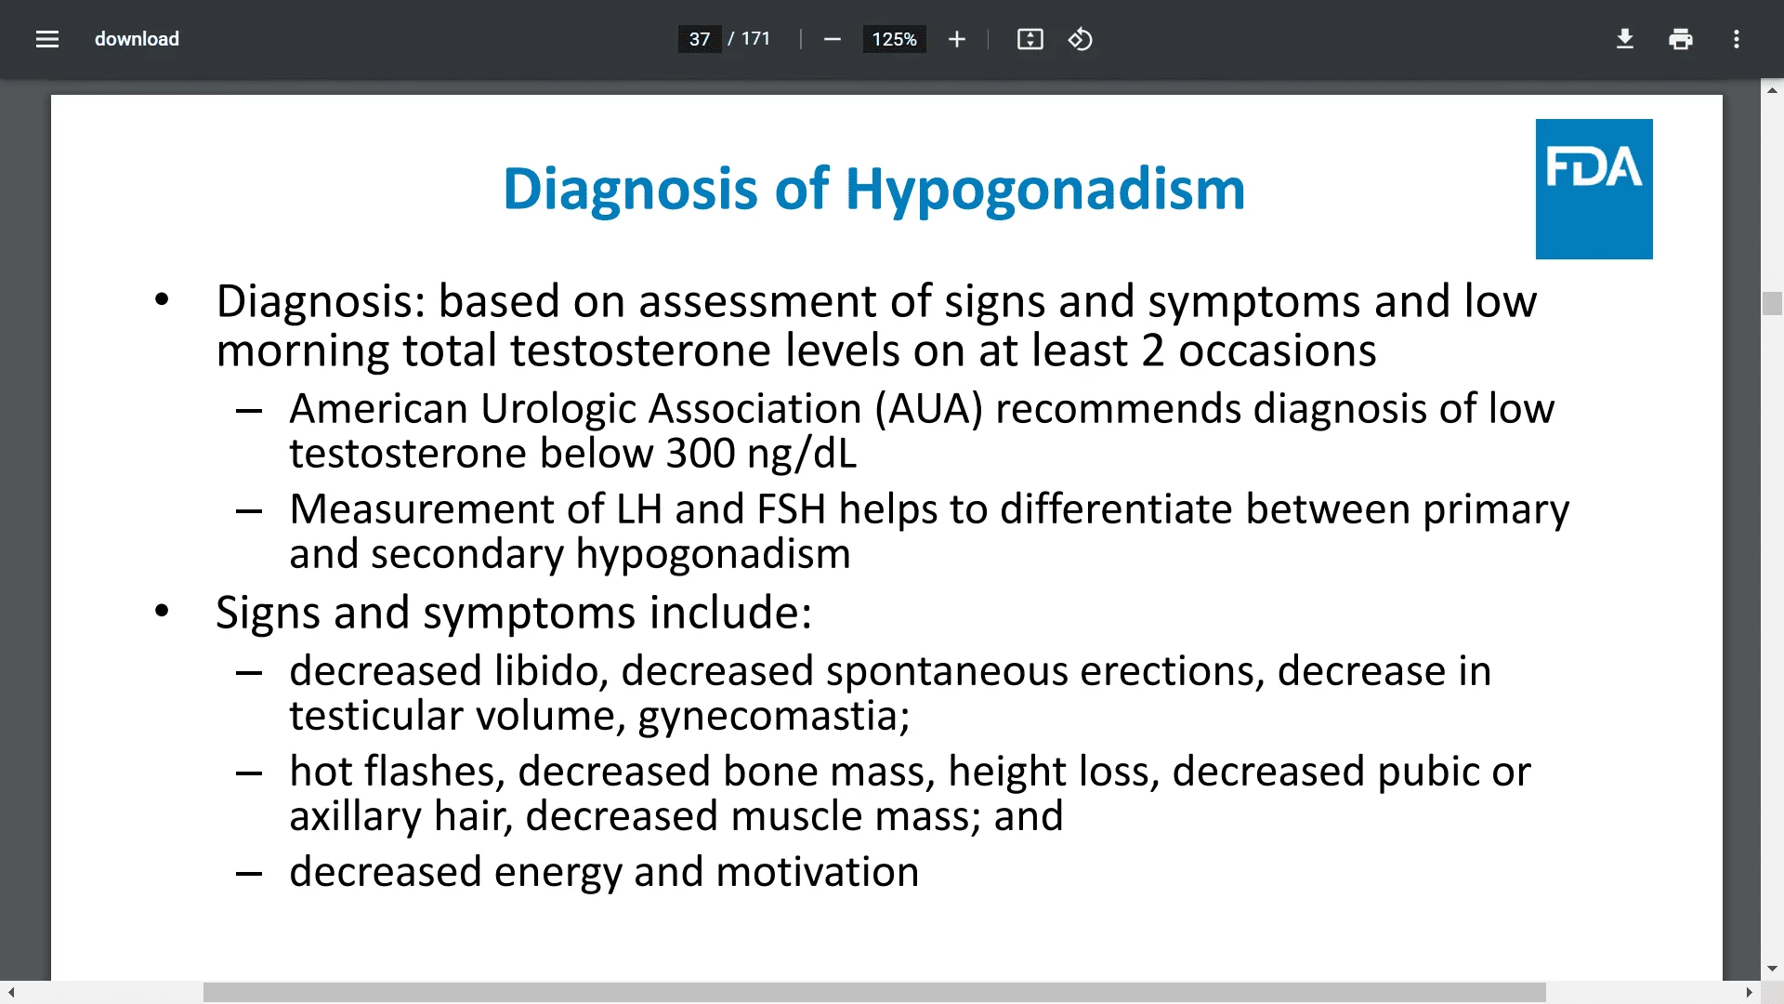Click the text 'testicular volume, gynecomastia;'
The height and width of the screenshot is (1004, 1784).
(599, 716)
